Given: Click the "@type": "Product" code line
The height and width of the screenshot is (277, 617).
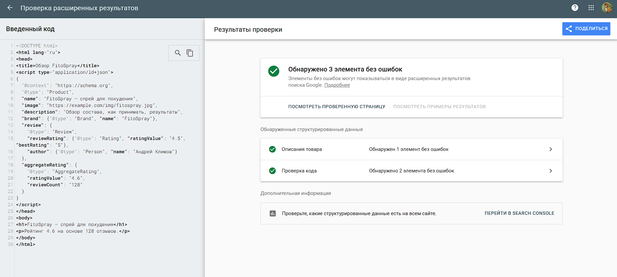Looking at the screenshot, I should tap(48, 92).
